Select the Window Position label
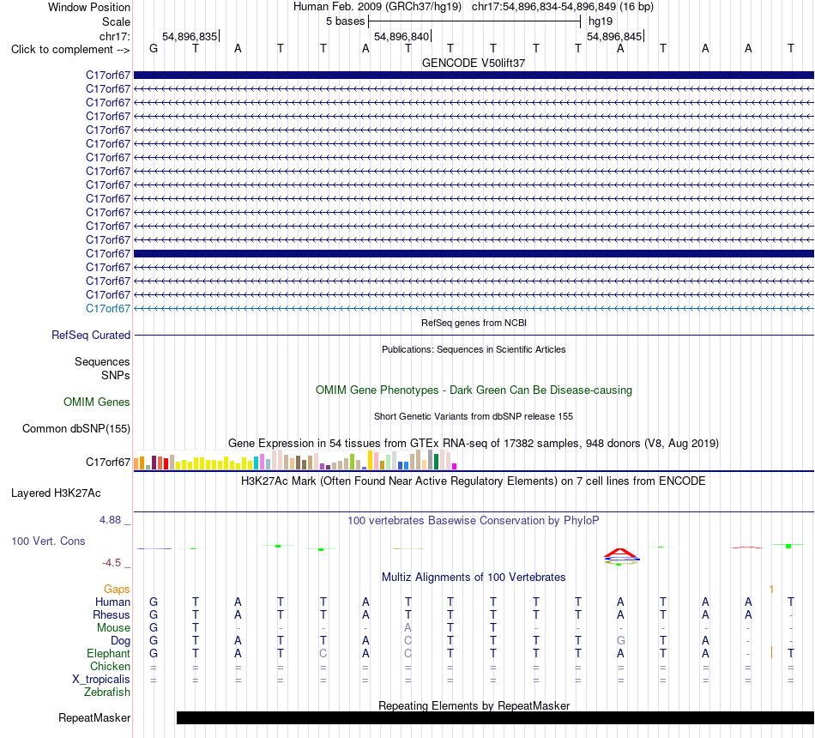Screen dimensions: 815x738 click(89, 7)
